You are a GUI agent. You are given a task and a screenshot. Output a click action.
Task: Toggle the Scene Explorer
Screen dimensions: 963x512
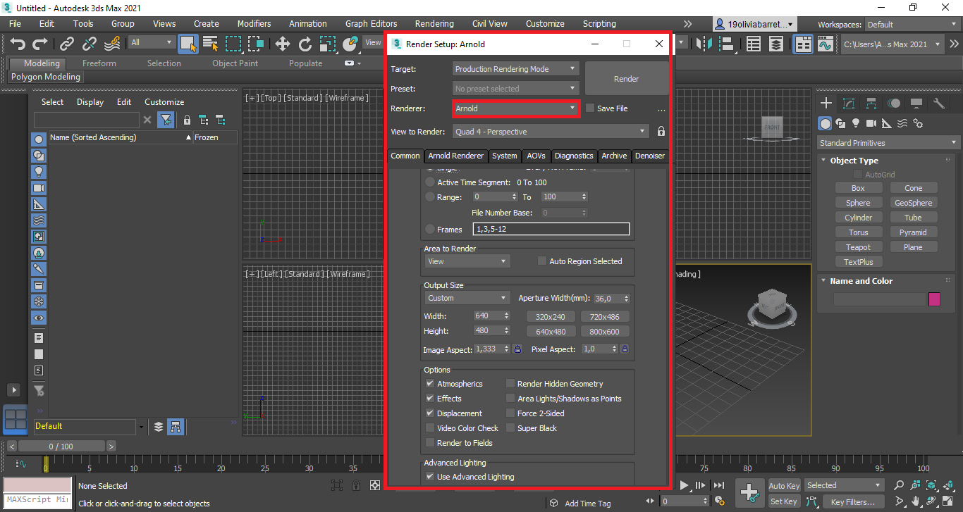[x=754, y=44]
